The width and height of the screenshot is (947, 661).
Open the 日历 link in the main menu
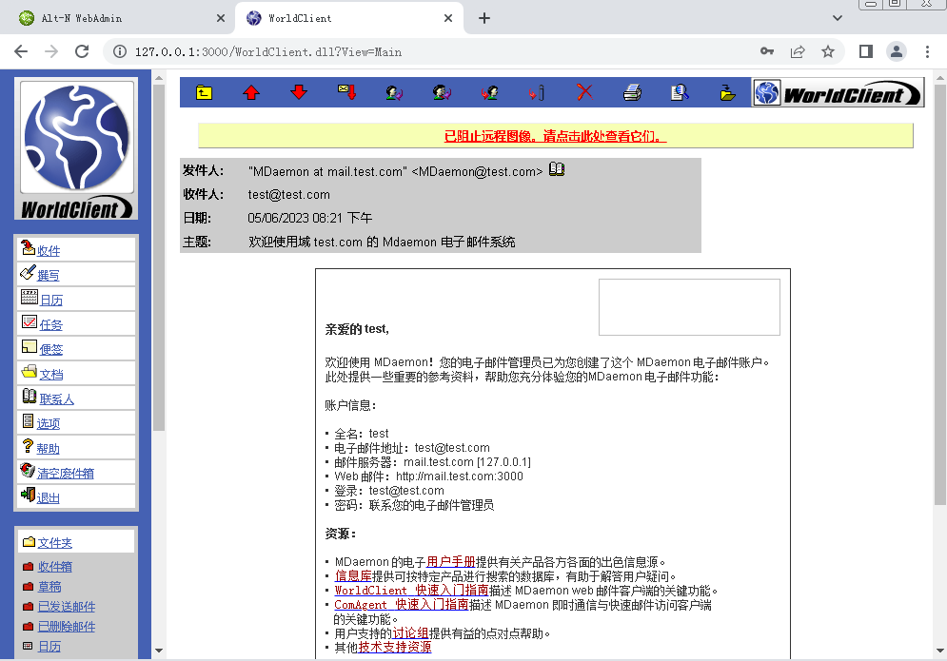coord(51,301)
